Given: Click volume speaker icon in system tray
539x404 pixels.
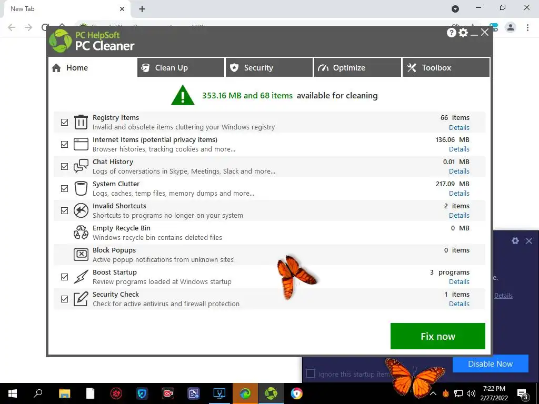Looking at the screenshot, I should point(471,393).
